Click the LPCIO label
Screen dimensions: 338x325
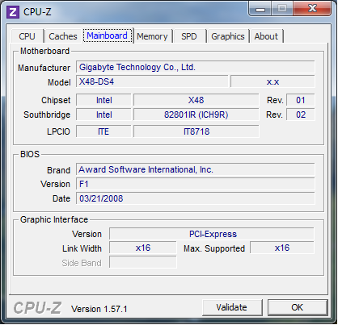58,131
